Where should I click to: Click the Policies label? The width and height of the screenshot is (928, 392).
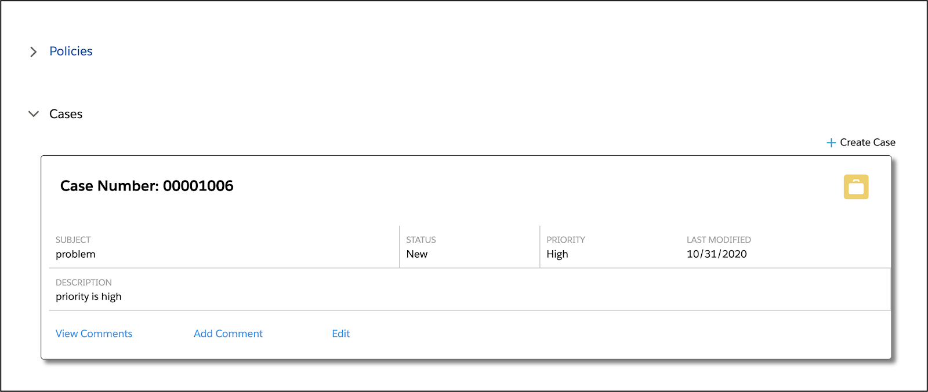point(70,51)
